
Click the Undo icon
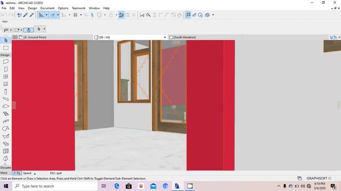pyautogui.click(x=4, y=15)
